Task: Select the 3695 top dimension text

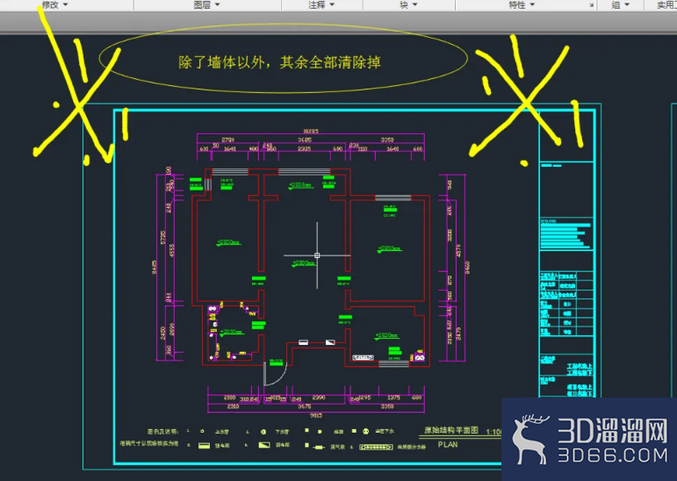Action: (305, 140)
